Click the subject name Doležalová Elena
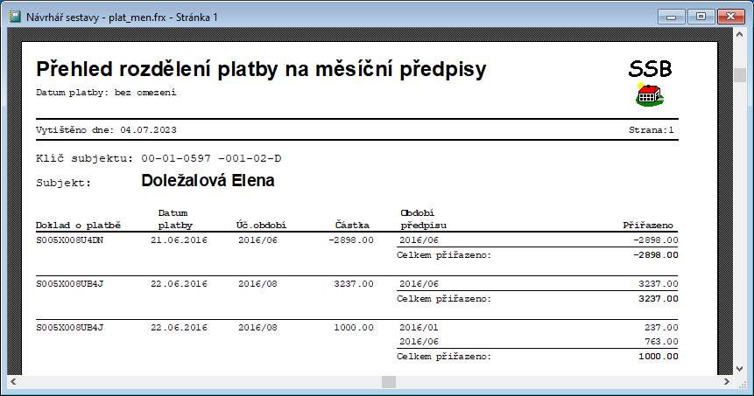The width and height of the screenshot is (754, 396). click(x=208, y=182)
